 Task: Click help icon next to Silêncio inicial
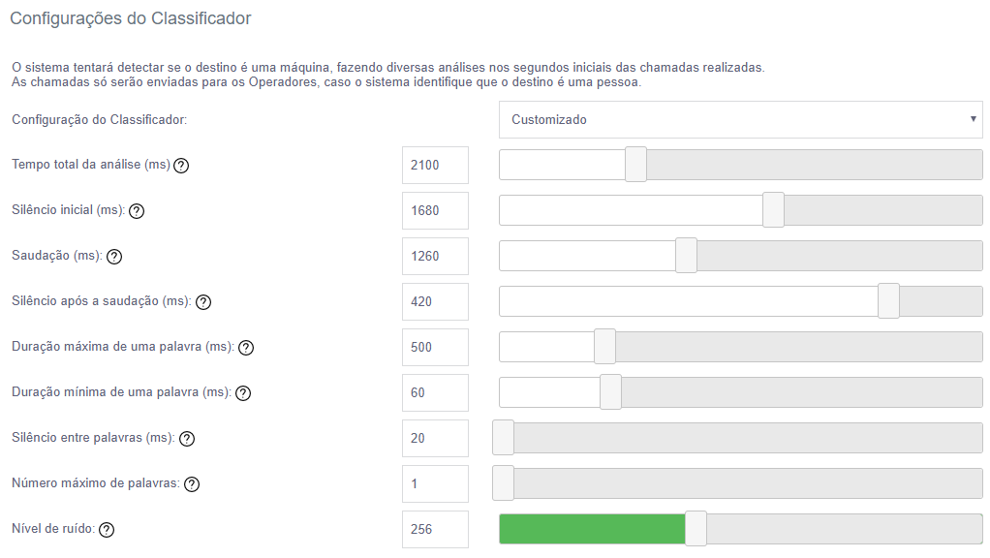tap(137, 211)
